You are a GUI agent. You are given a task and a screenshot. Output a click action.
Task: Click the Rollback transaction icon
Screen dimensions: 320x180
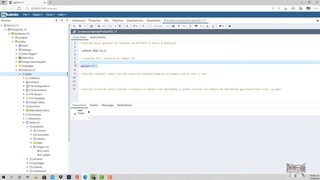click(213, 26)
